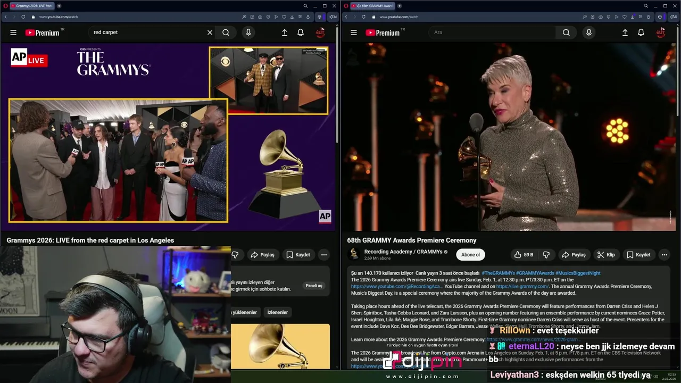
Task: Open the Opera menu in the right window
Action: pos(346,6)
